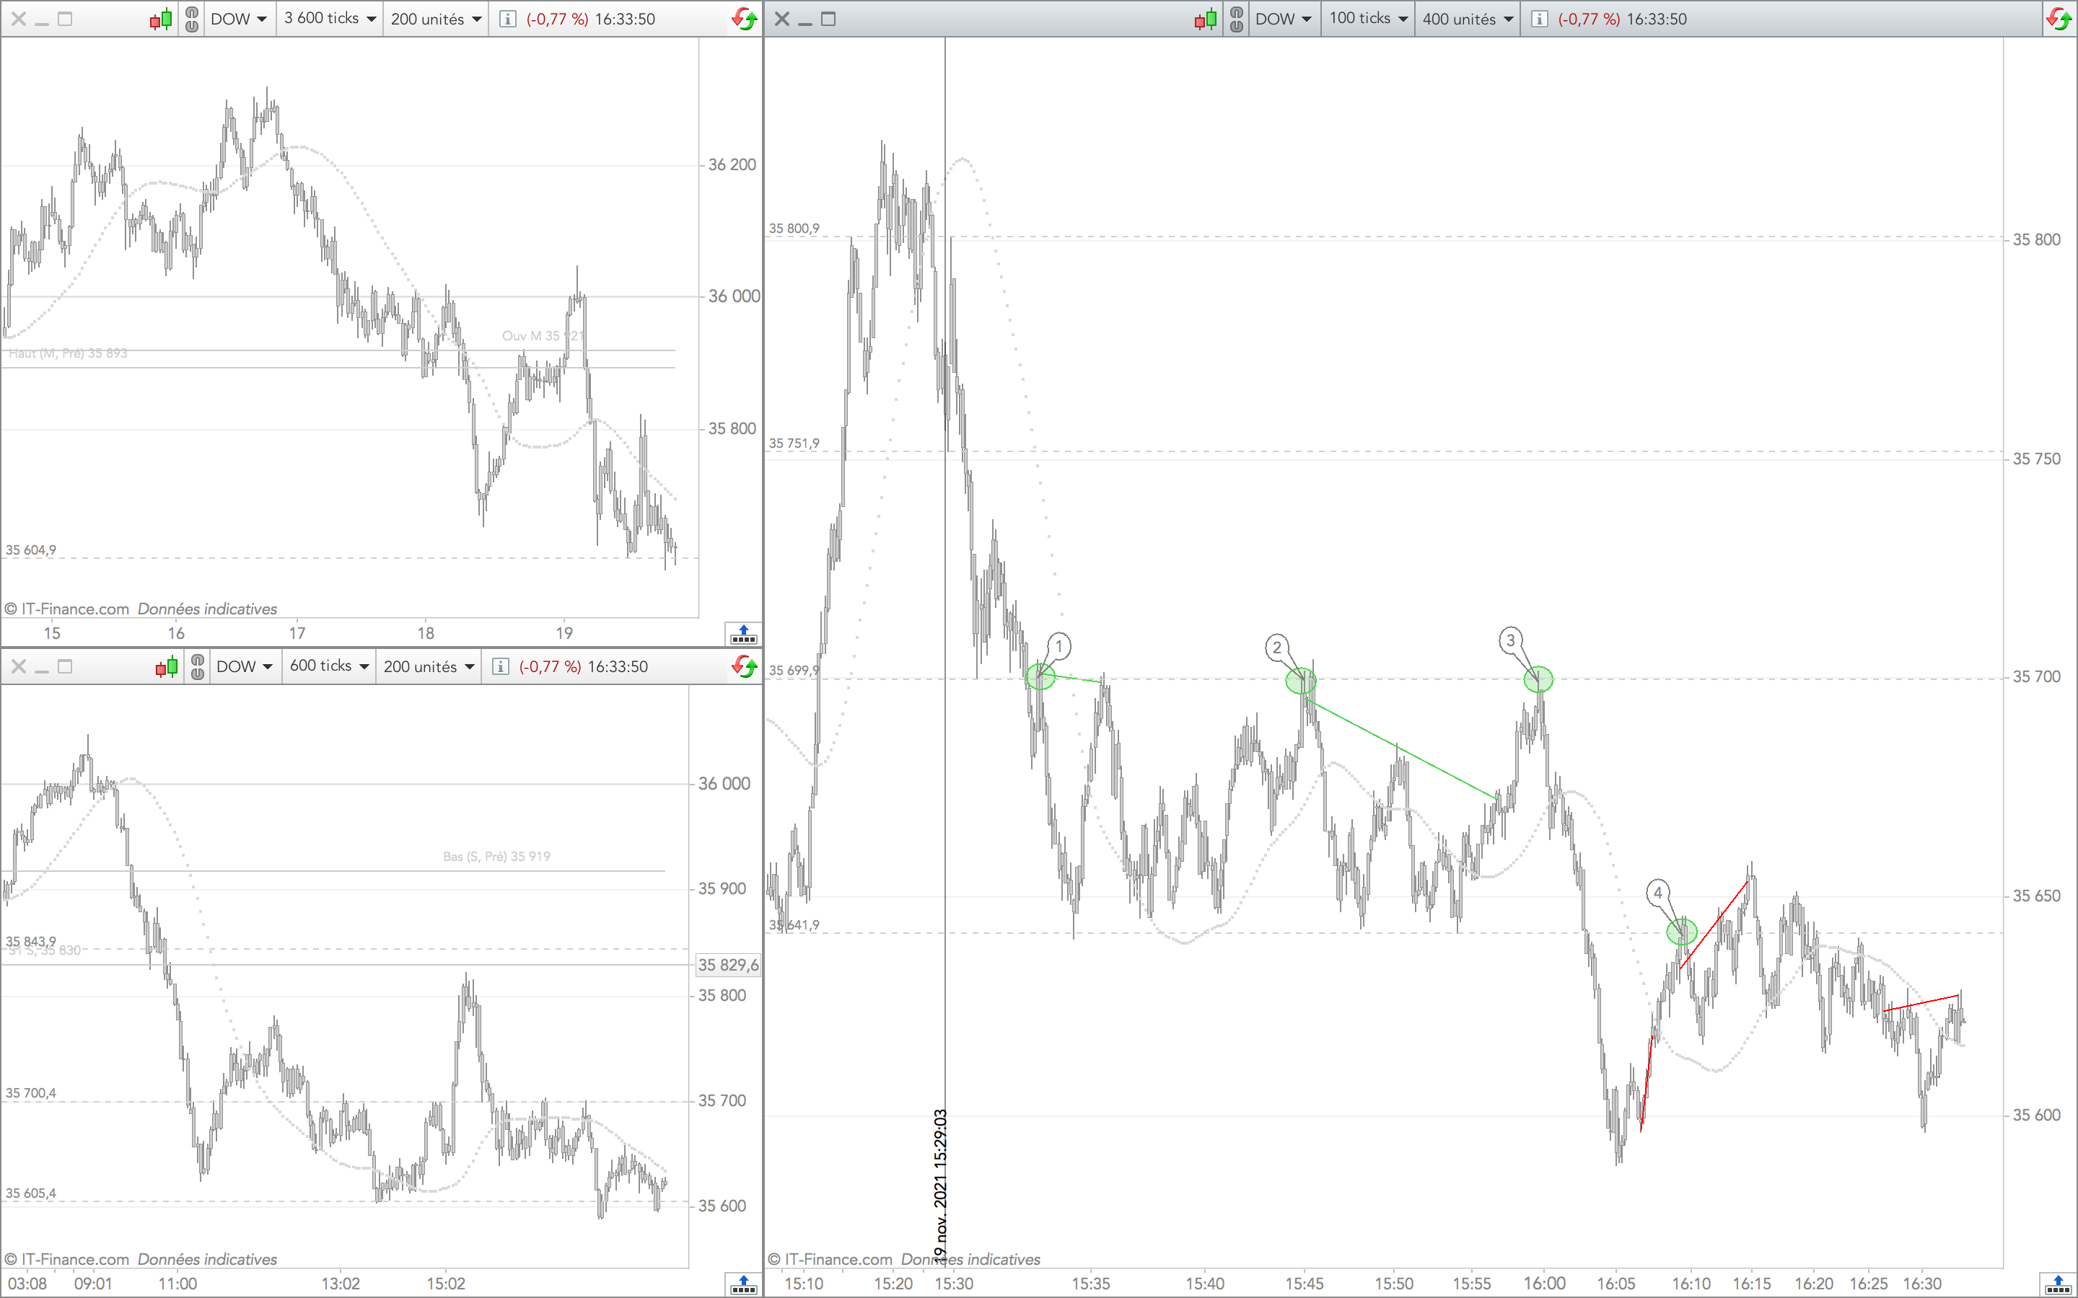2078x1298 pixels.
Task: Select the green circle at annotation 3
Action: click(1538, 680)
